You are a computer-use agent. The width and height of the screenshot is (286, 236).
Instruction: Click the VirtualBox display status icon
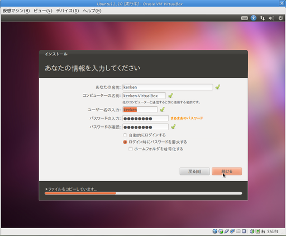point(244,232)
